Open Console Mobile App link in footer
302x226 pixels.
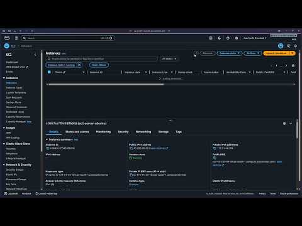point(47,193)
